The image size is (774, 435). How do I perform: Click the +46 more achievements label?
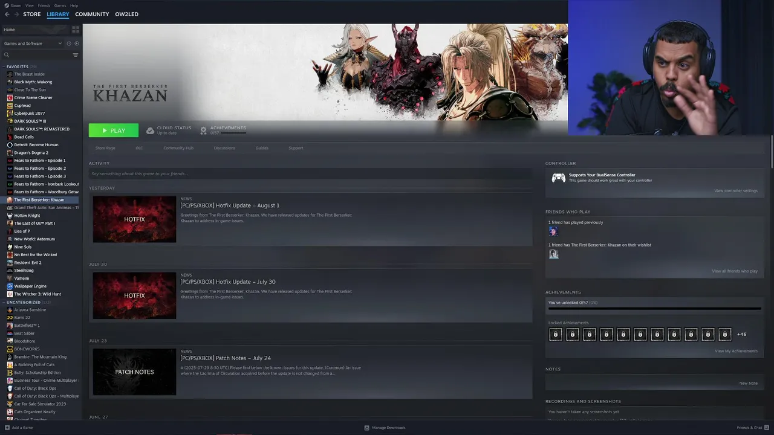[741, 334]
